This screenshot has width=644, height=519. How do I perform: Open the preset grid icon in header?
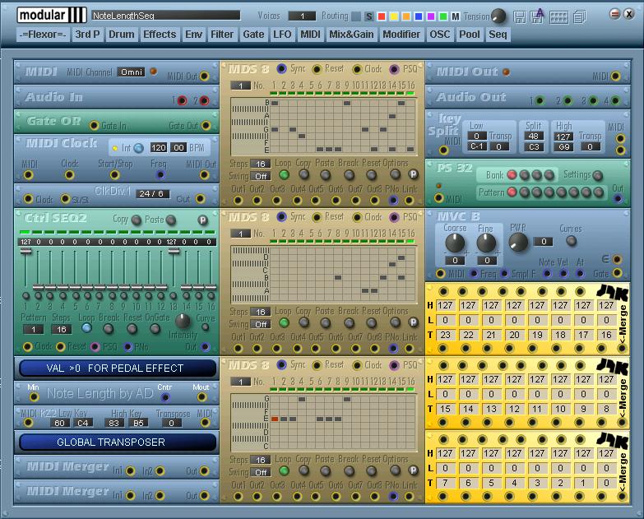(559, 17)
